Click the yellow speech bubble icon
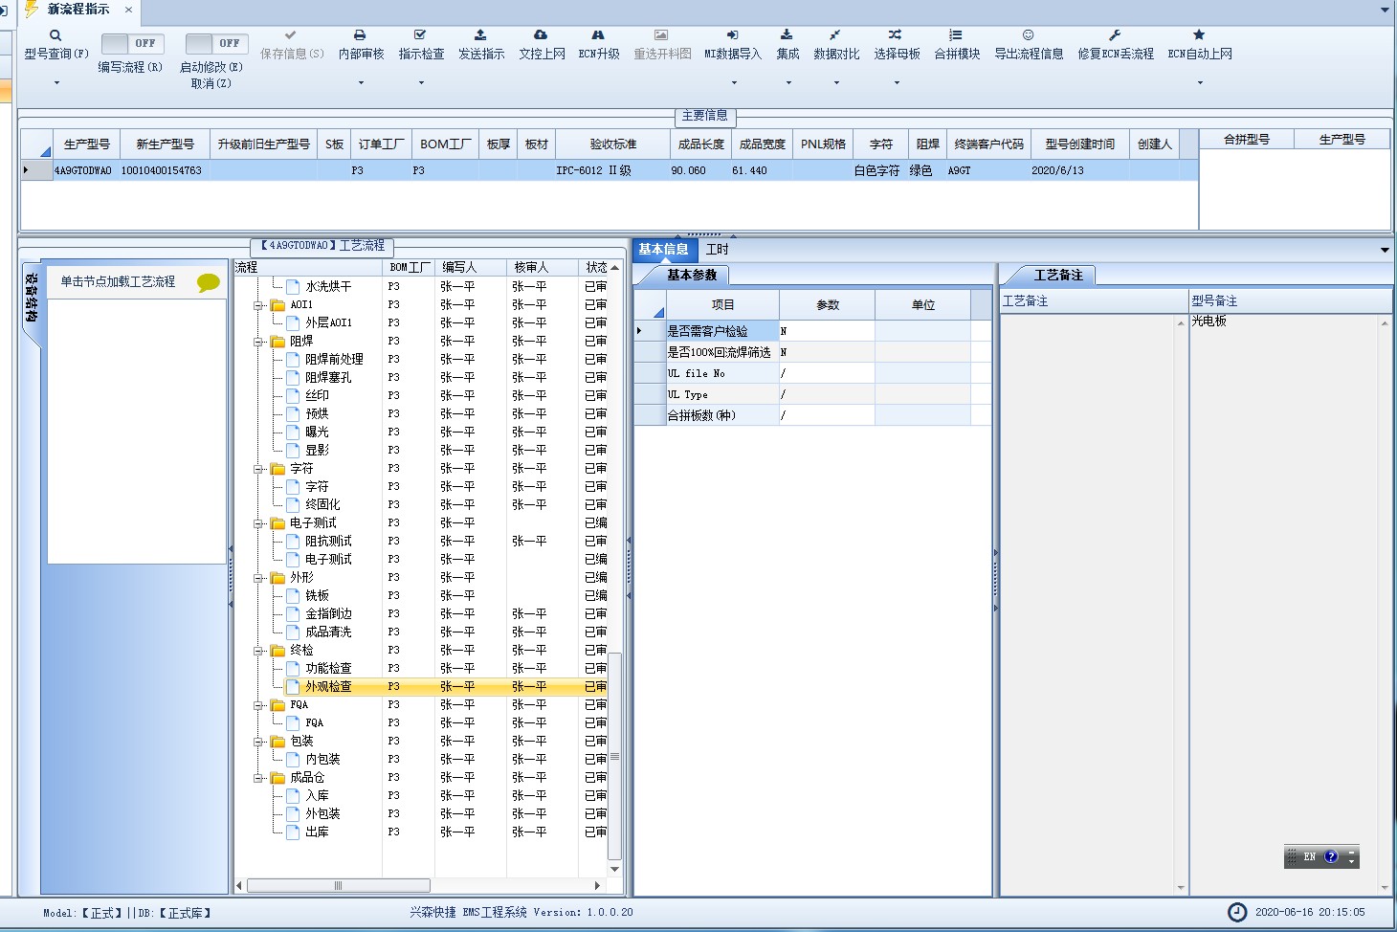1397x932 pixels. tap(209, 282)
